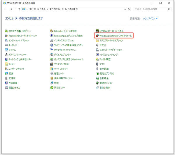Open the 360強力卸載 icon

tap(6, 31)
